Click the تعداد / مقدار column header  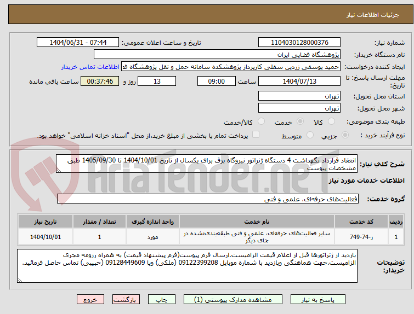click(100, 222)
